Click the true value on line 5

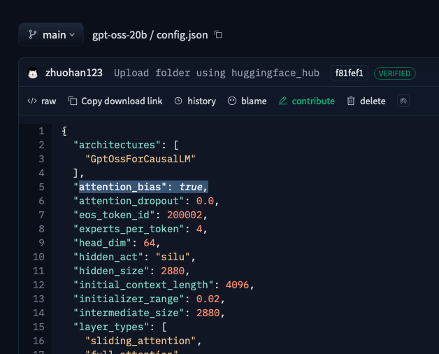[x=191, y=187]
